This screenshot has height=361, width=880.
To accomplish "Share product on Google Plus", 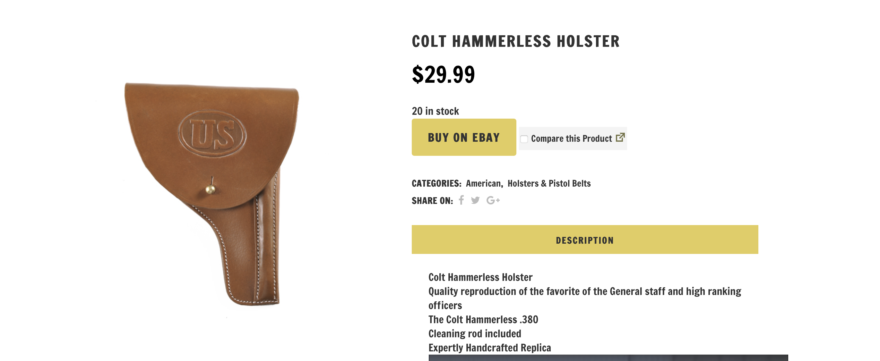I will coord(493,200).
